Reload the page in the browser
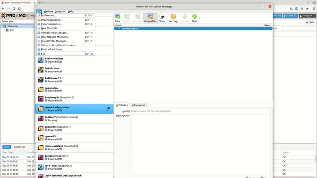317x178 pixels. click(14, 9)
